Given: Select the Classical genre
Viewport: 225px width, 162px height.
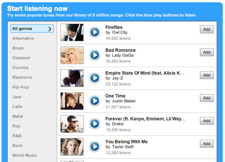Looking at the screenshot, I should point(21,58).
